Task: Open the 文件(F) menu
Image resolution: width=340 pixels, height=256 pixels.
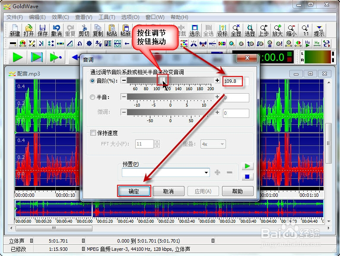Action: pos(15,17)
